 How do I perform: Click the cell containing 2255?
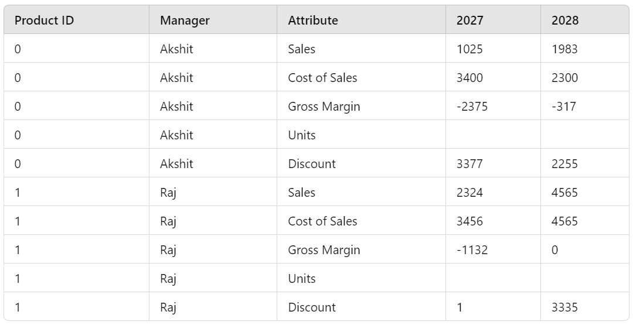(564, 164)
